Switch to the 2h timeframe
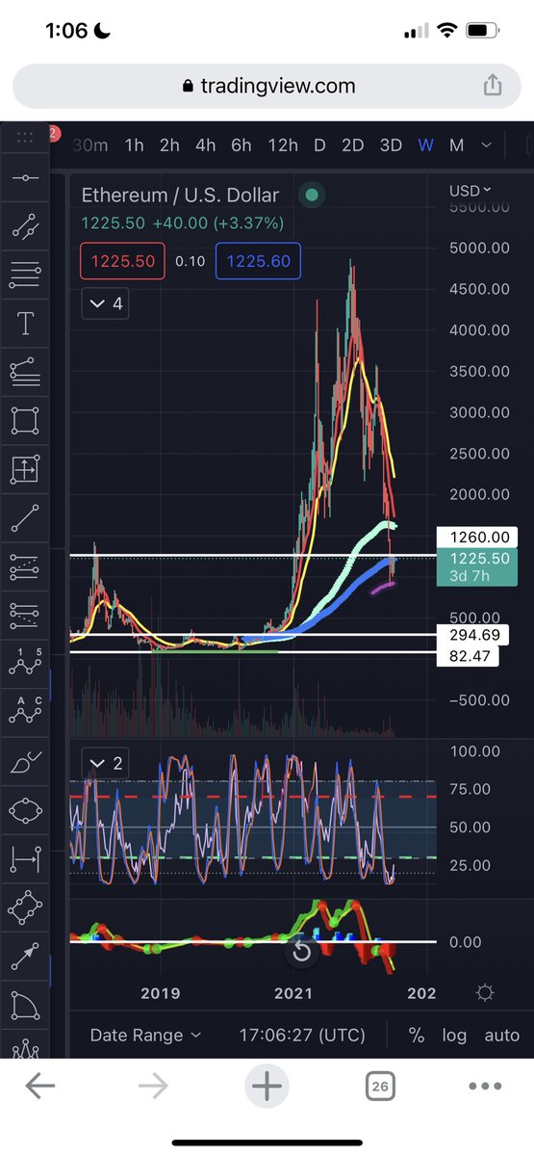 (169, 145)
